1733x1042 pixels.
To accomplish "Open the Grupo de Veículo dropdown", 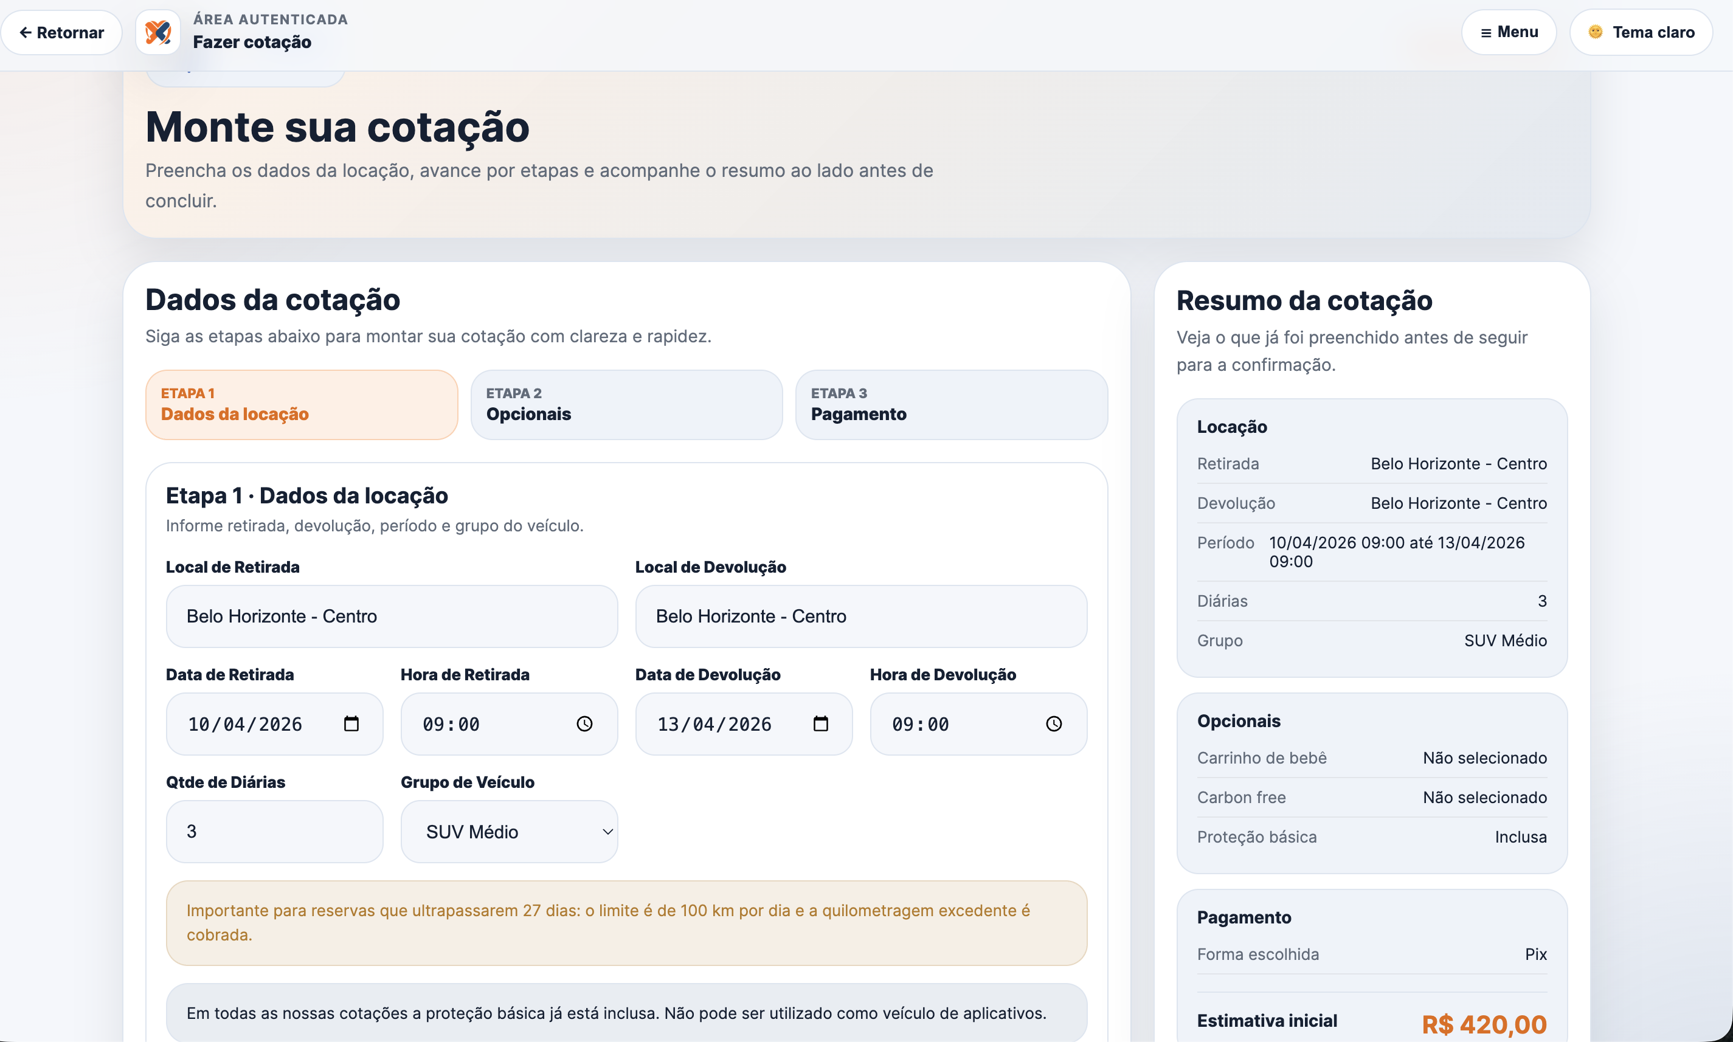I will coord(508,832).
